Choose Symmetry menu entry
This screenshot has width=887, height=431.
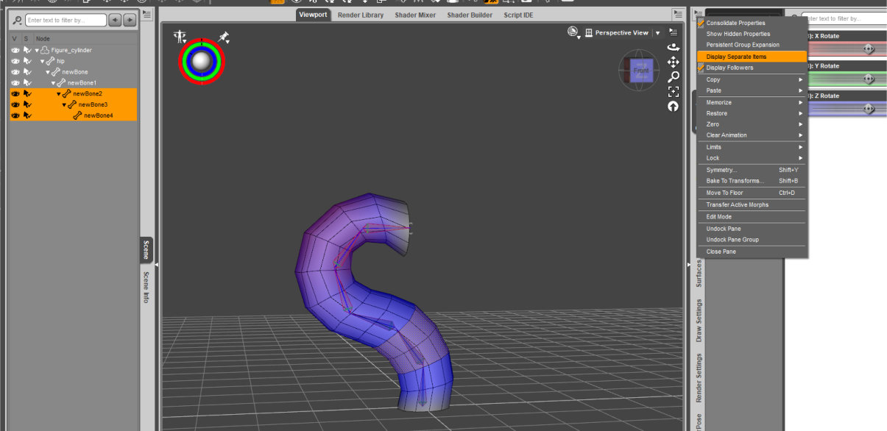tap(752, 170)
